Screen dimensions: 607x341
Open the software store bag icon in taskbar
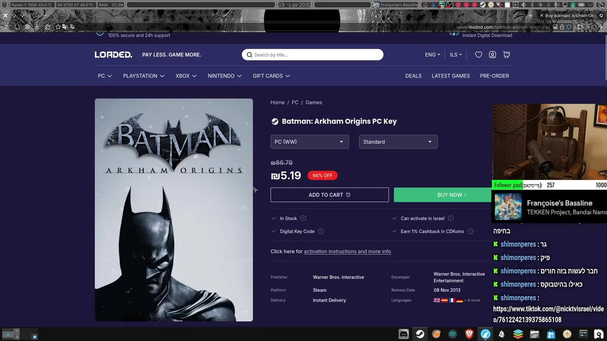pyautogui.click(x=551, y=334)
